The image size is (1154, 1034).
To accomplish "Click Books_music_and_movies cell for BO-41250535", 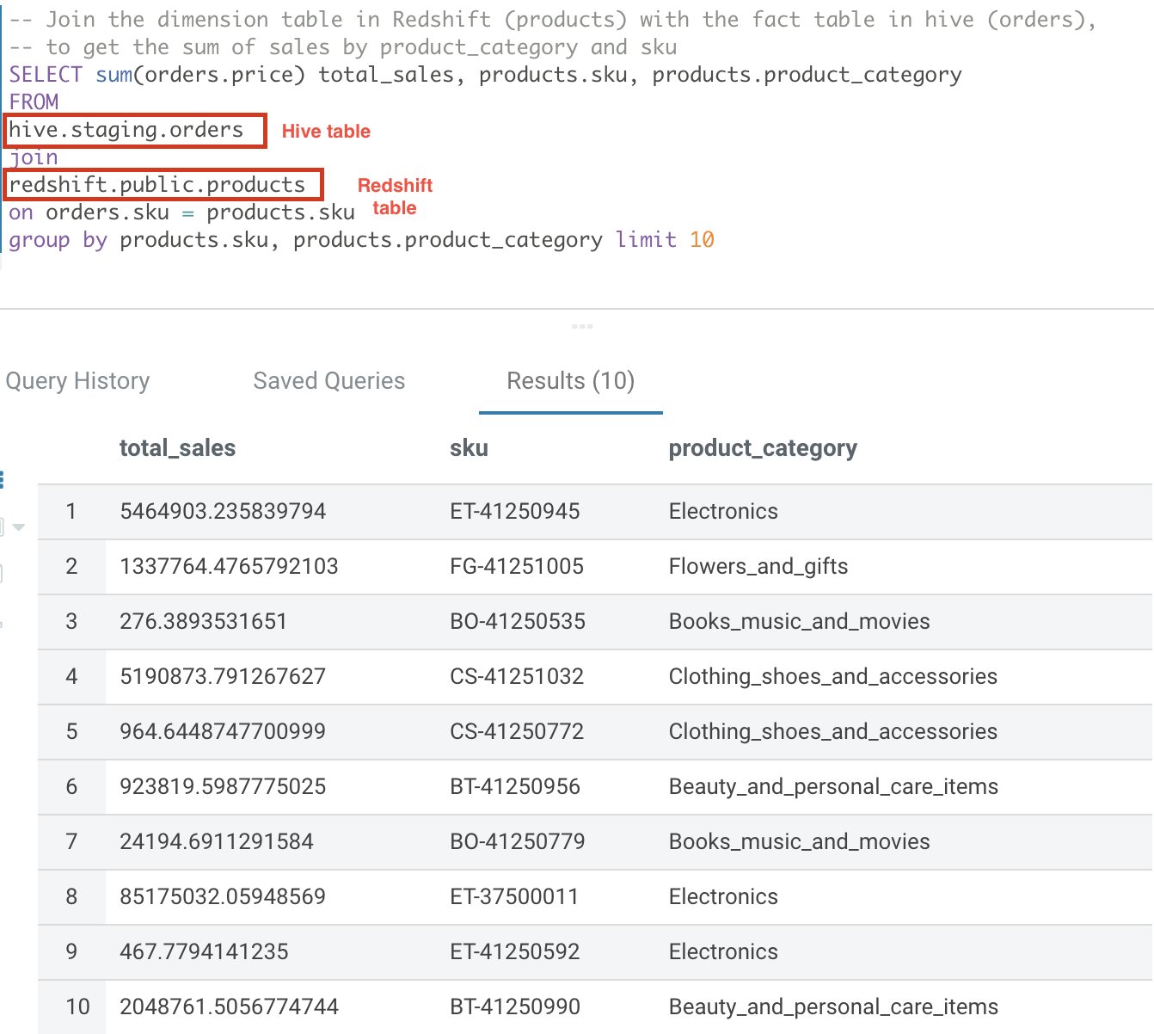I will click(799, 621).
